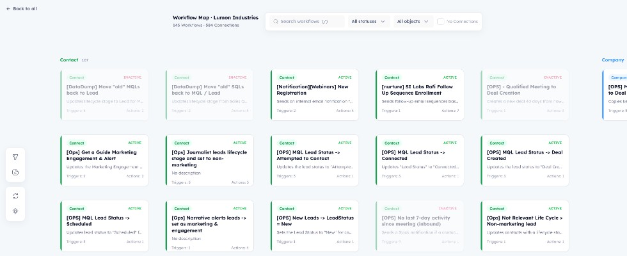Open [nurture] SI Labs Rafi Follow Up card
Screen dimensions: 627x256
pyautogui.click(x=420, y=95)
